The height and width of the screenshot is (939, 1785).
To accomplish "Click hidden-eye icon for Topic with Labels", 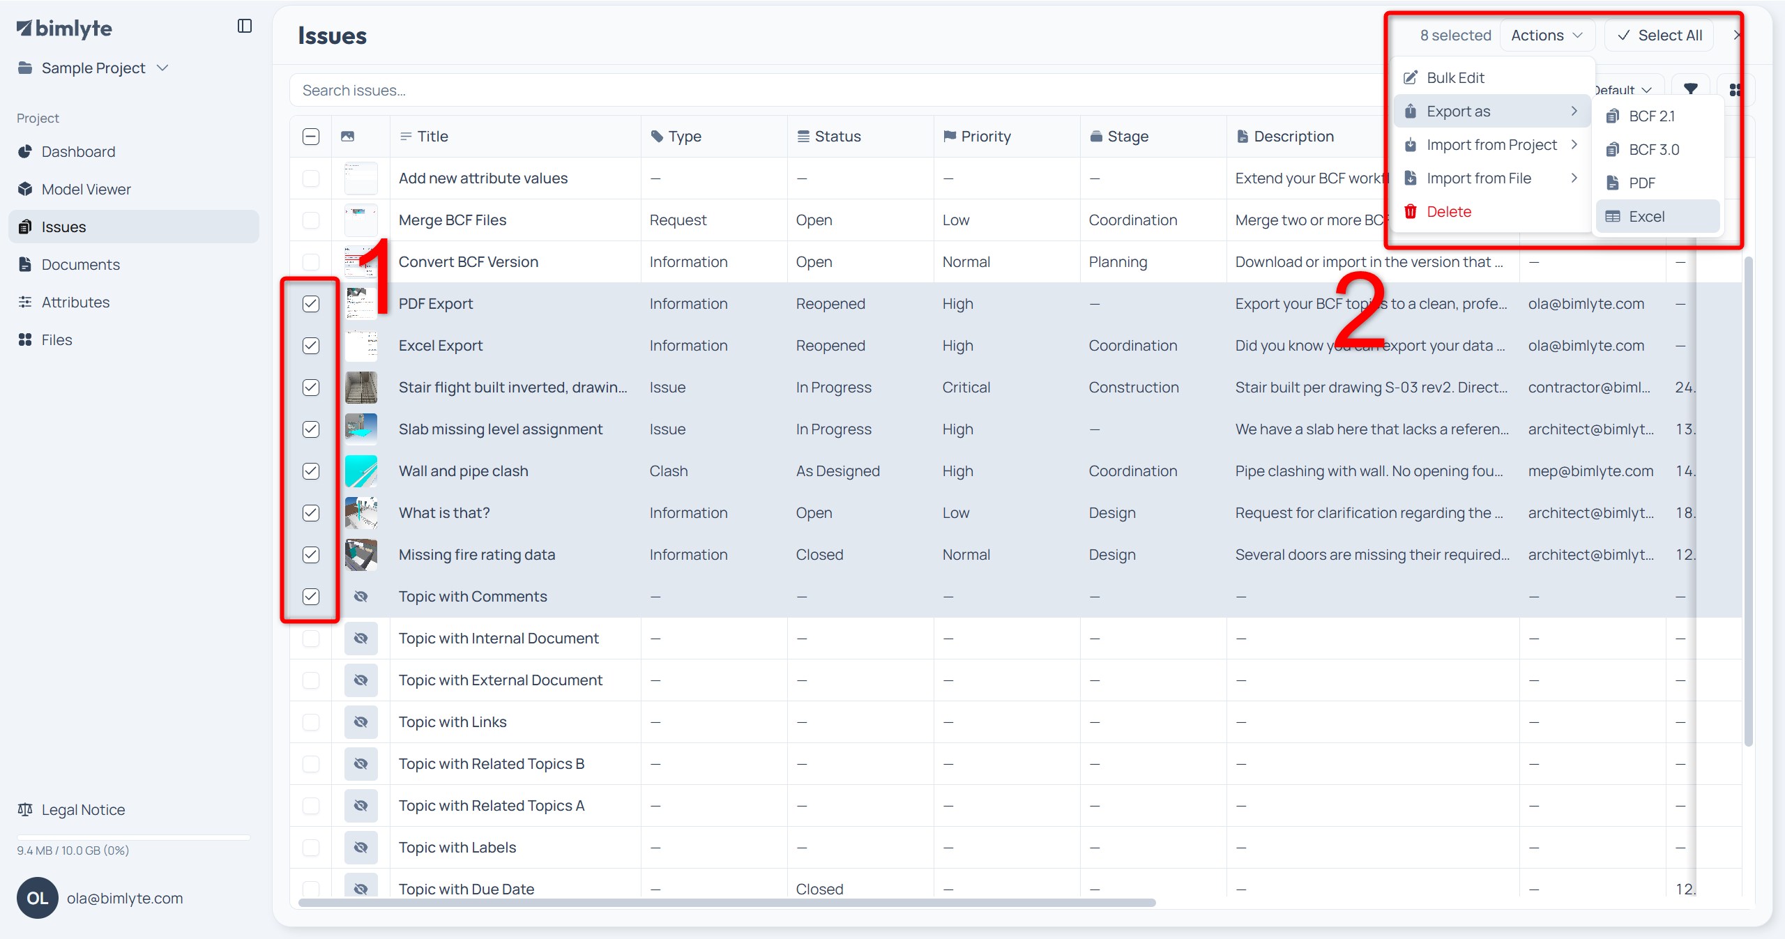I will click(360, 848).
